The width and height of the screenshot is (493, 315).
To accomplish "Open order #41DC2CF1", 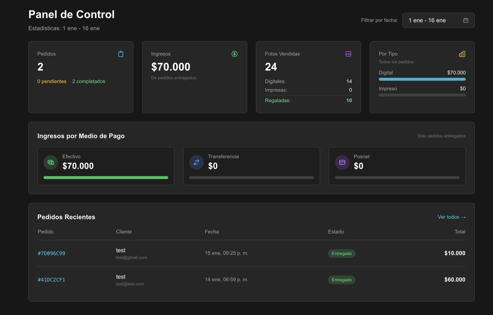I will [51, 280].
